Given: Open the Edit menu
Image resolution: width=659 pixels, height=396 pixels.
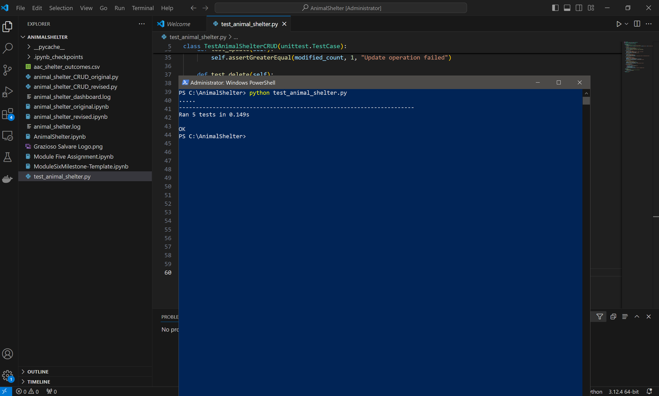Looking at the screenshot, I should point(37,8).
